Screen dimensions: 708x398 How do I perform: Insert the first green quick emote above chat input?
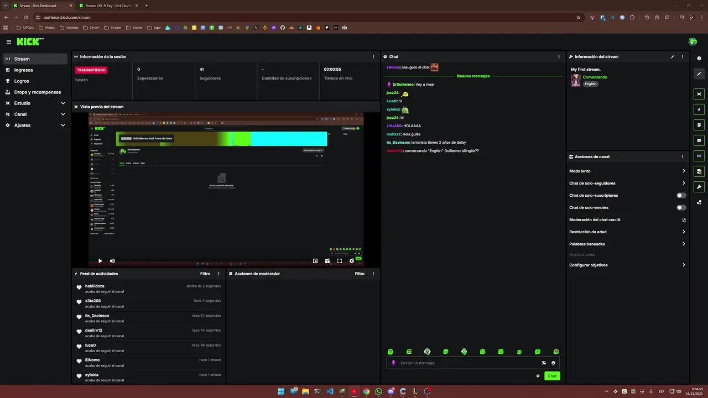(x=391, y=352)
